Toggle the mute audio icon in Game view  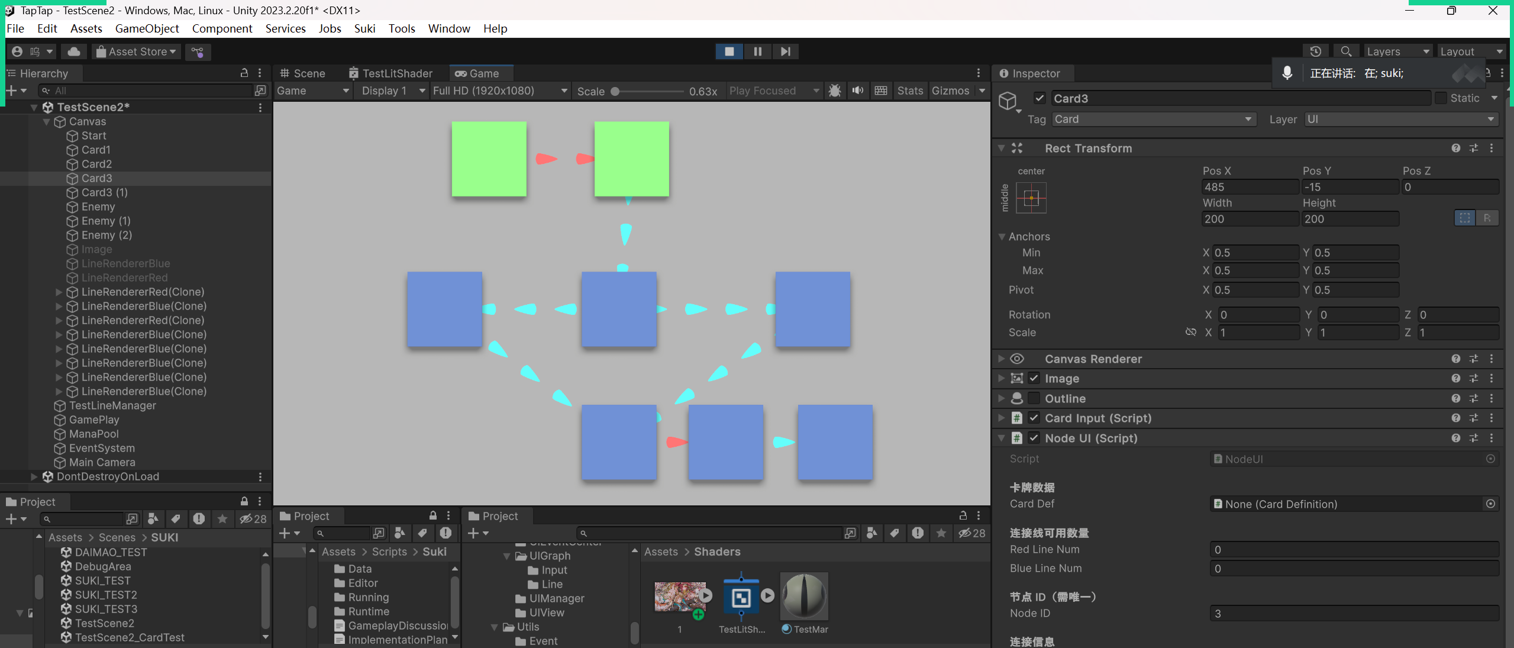tap(858, 91)
